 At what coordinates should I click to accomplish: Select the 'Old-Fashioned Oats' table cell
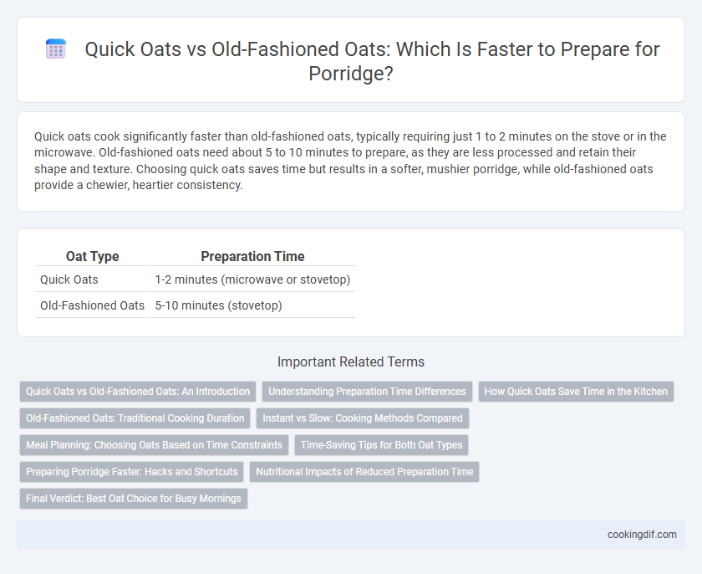[92, 305]
